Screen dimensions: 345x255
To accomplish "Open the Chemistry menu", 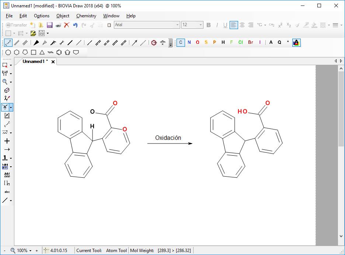I will (86, 16).
